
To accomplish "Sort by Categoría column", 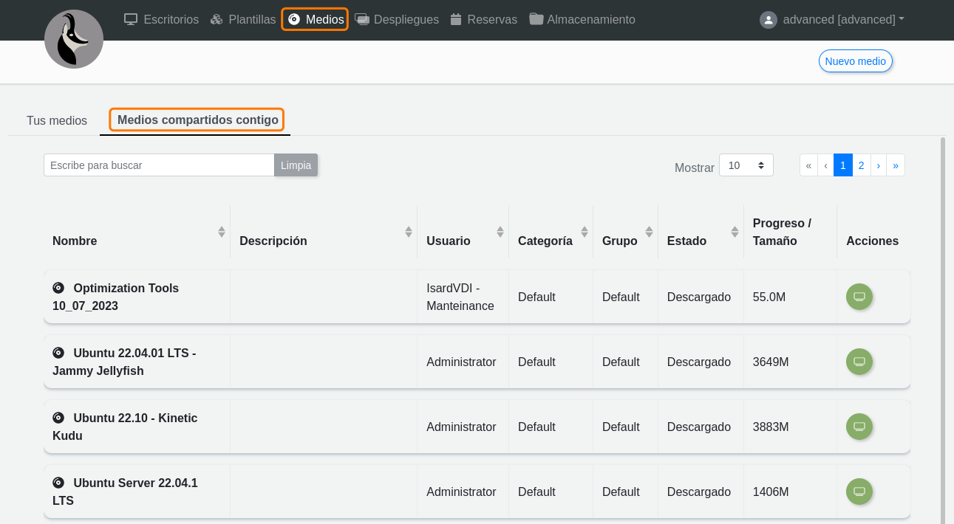I will 585,232.
